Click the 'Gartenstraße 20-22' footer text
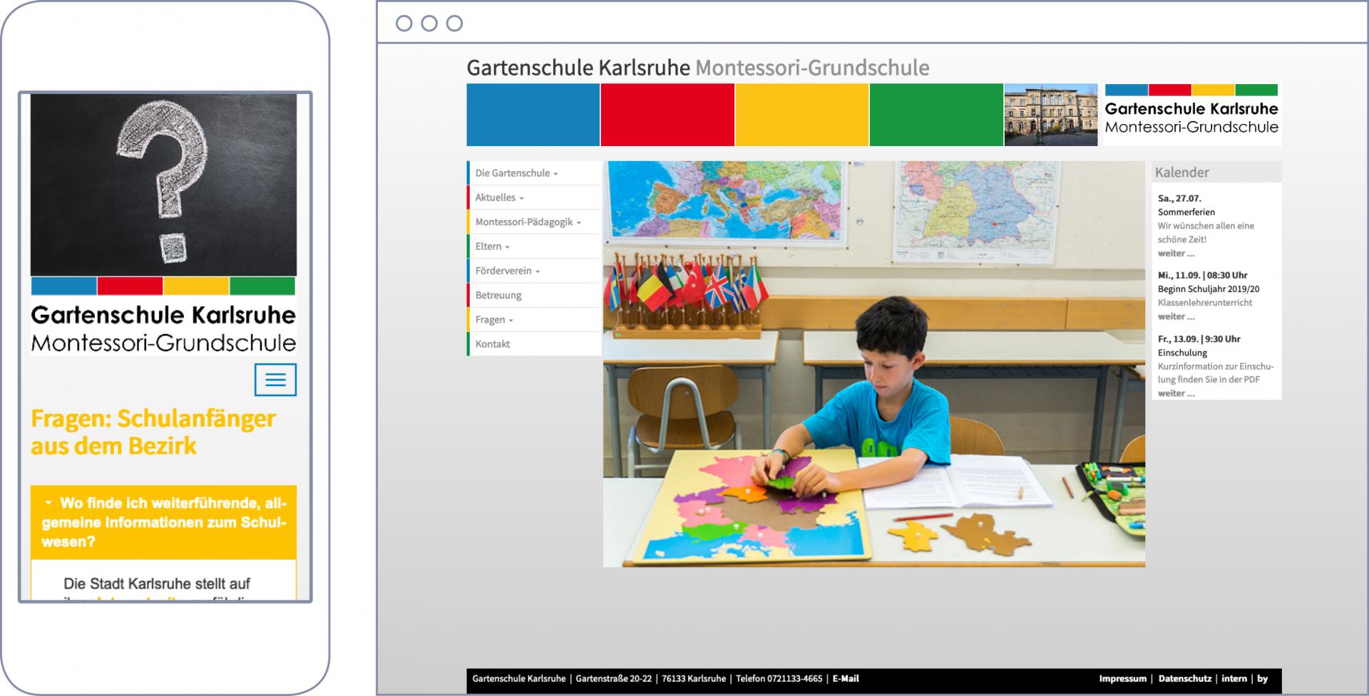1369x696 pixels. 614,679
